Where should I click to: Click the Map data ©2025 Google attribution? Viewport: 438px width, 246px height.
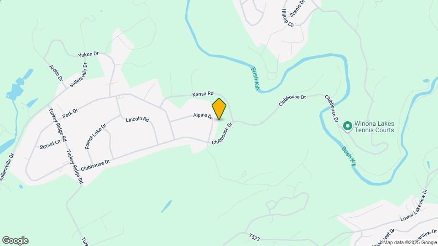[410, 243]
